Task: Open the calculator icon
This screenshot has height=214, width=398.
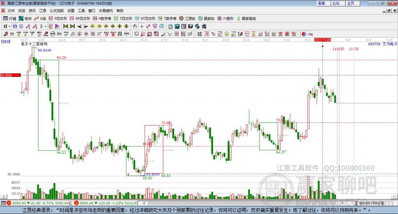Action: (177, 26)
